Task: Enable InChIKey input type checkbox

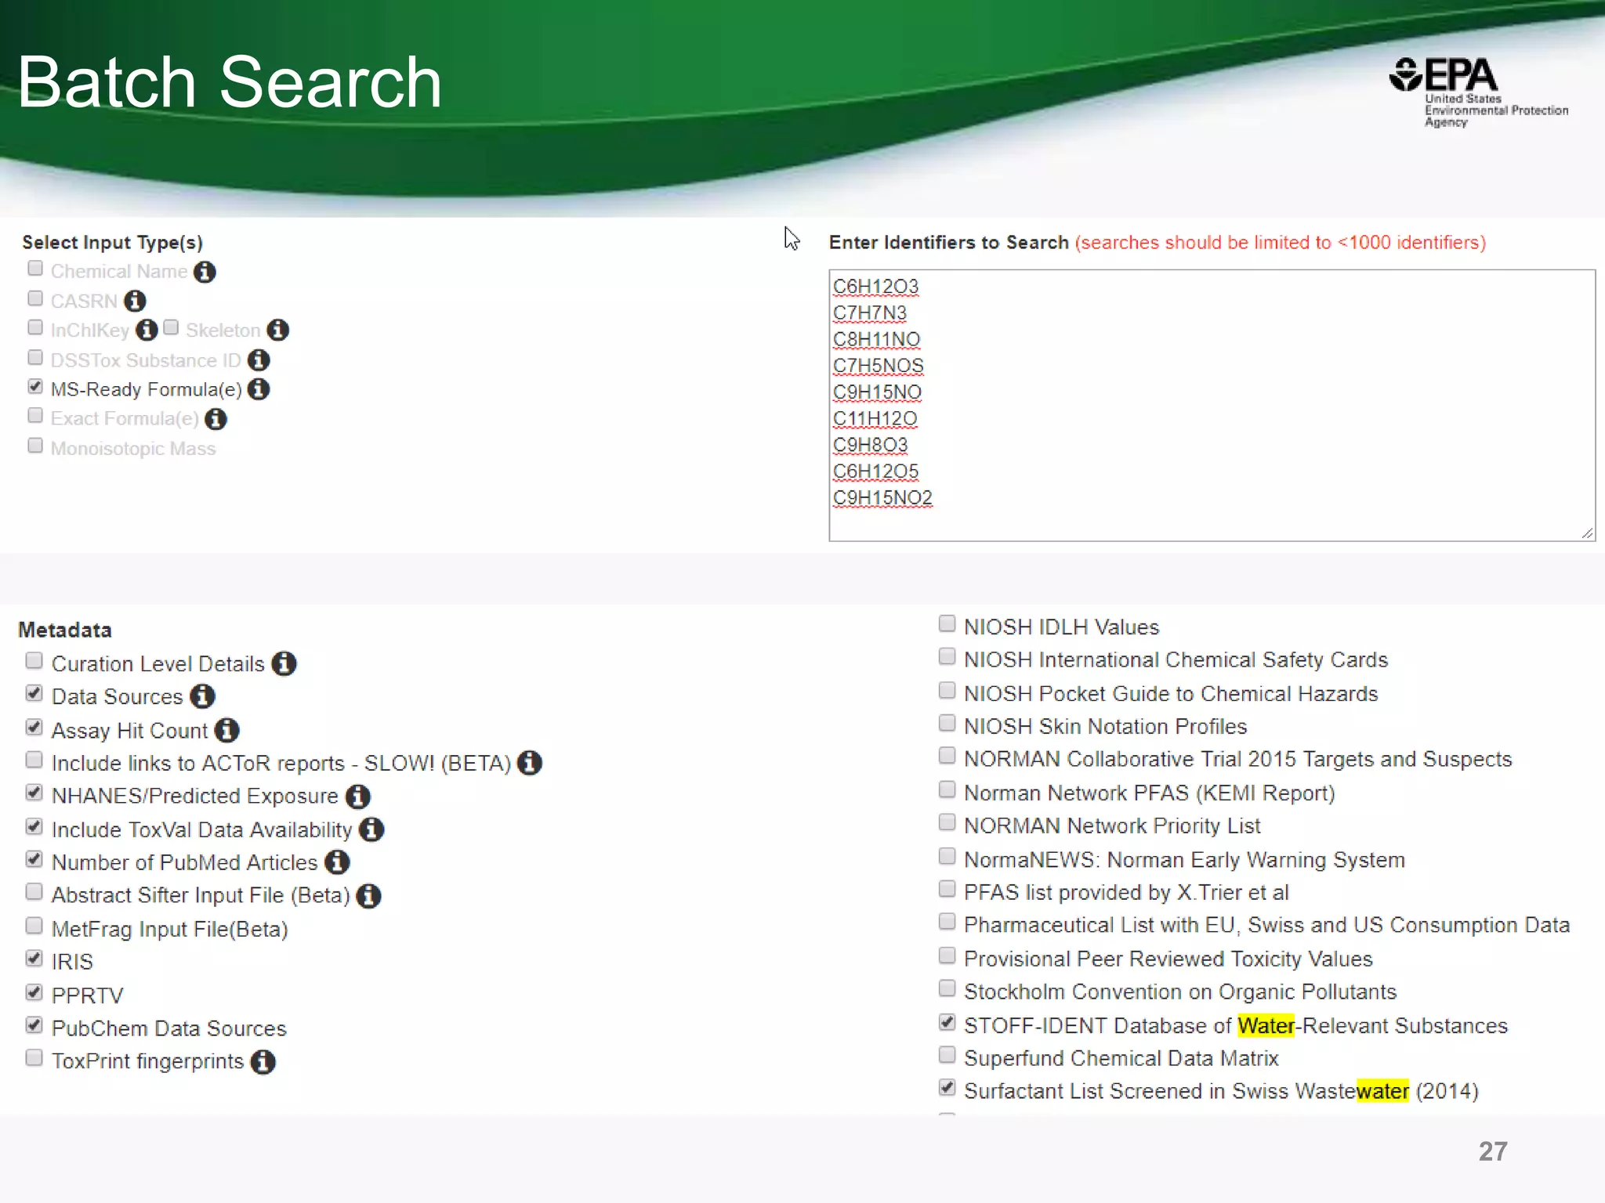Action: [x=35, y=327]
